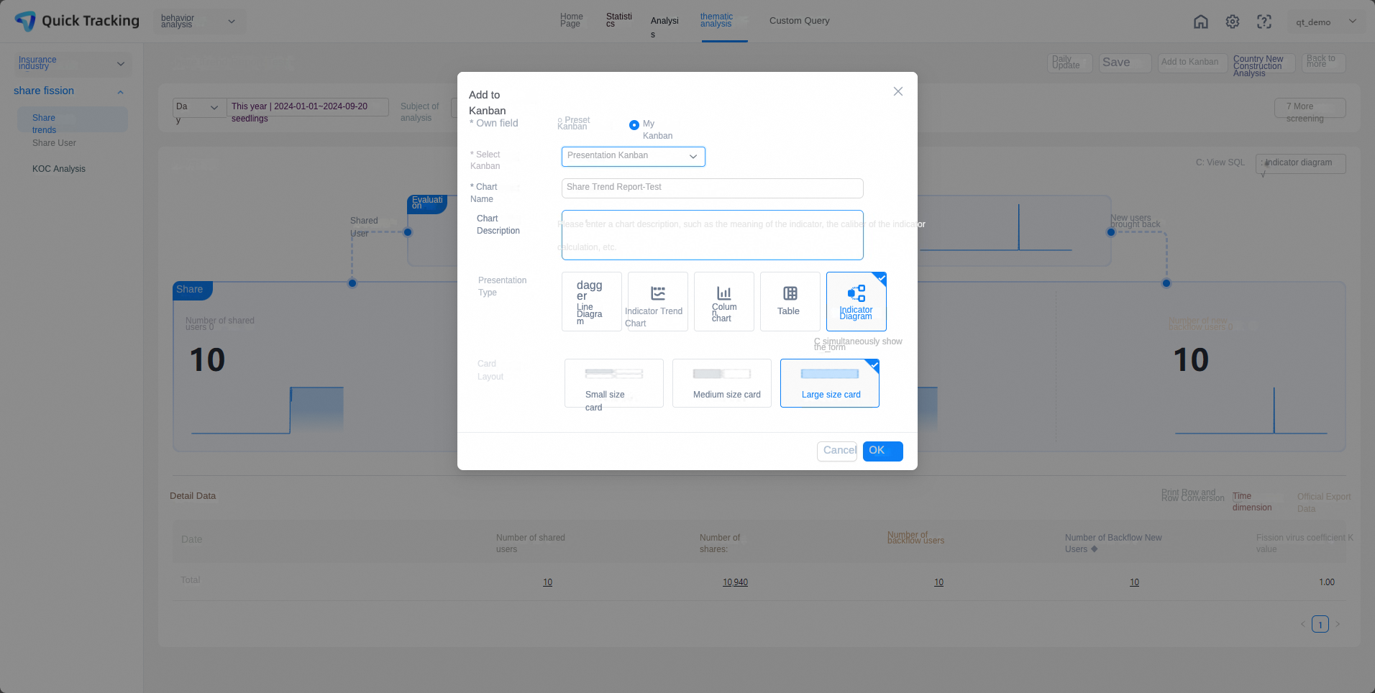This screenshot has width=1375, height=693.
Task: Open the Presentation Kanban dropdown
Action: [634, 156]
